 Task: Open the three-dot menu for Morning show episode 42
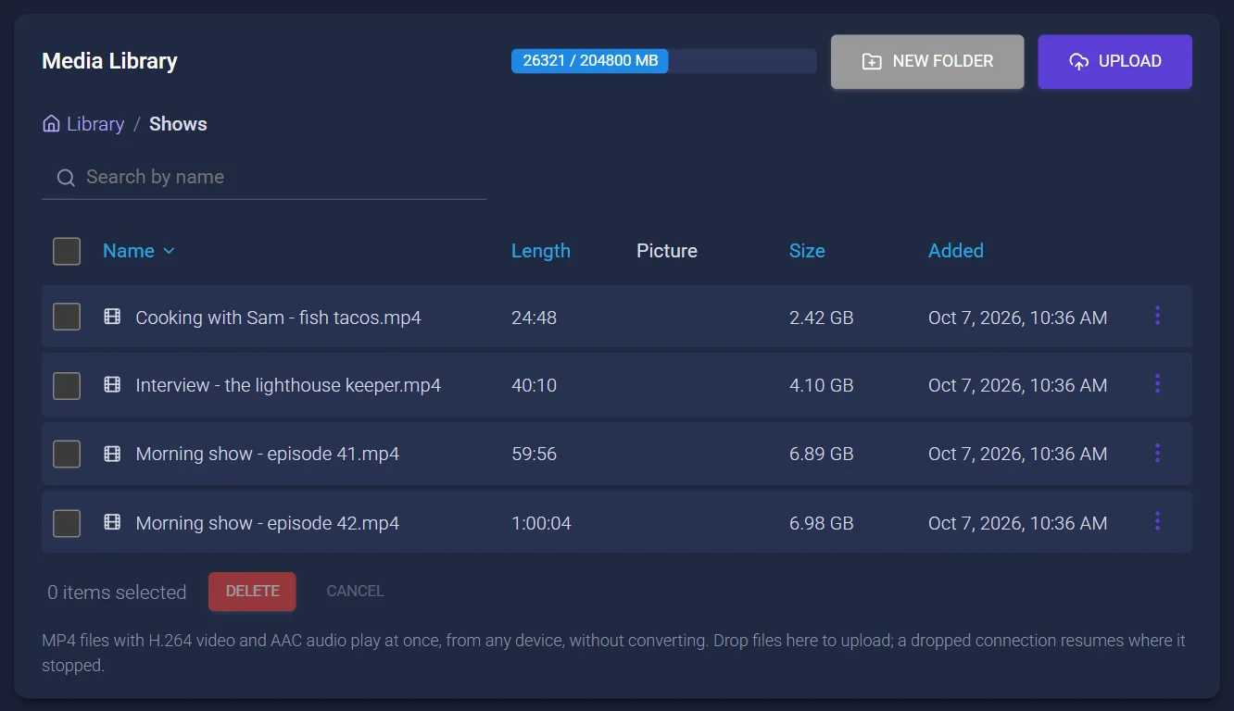point(1157,521)
